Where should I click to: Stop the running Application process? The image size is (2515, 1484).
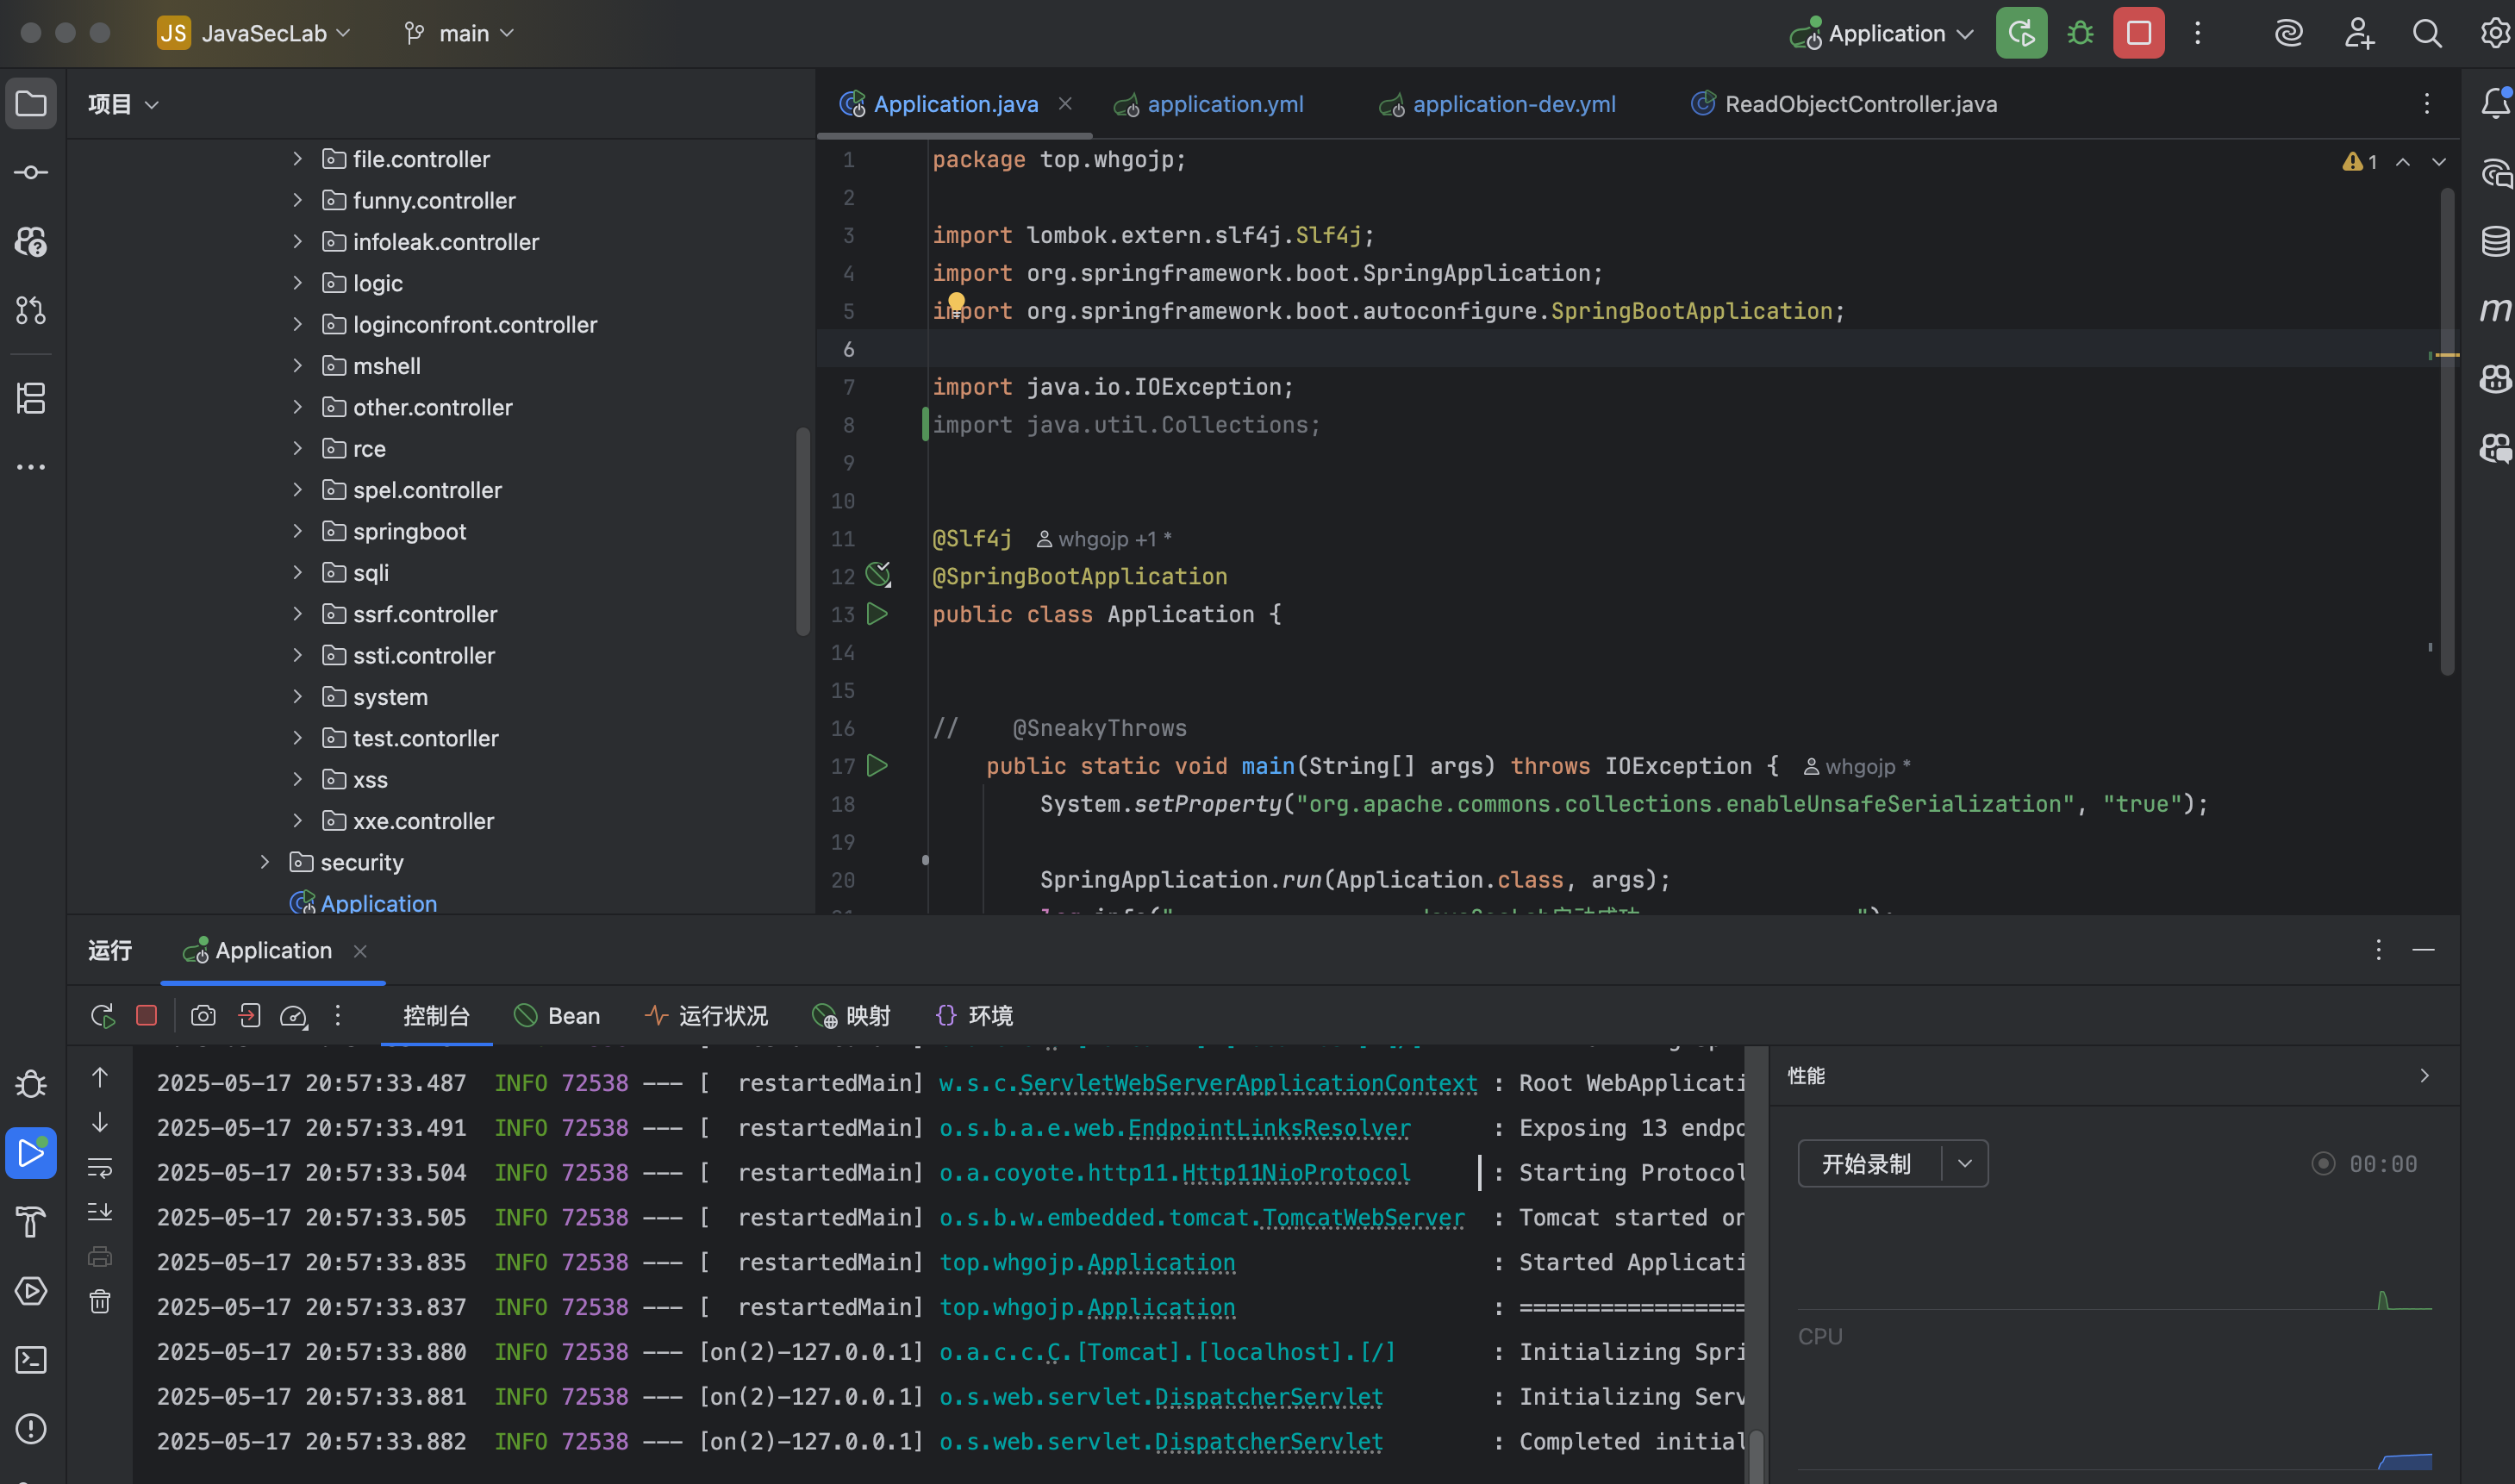(x=2138, y=33)
